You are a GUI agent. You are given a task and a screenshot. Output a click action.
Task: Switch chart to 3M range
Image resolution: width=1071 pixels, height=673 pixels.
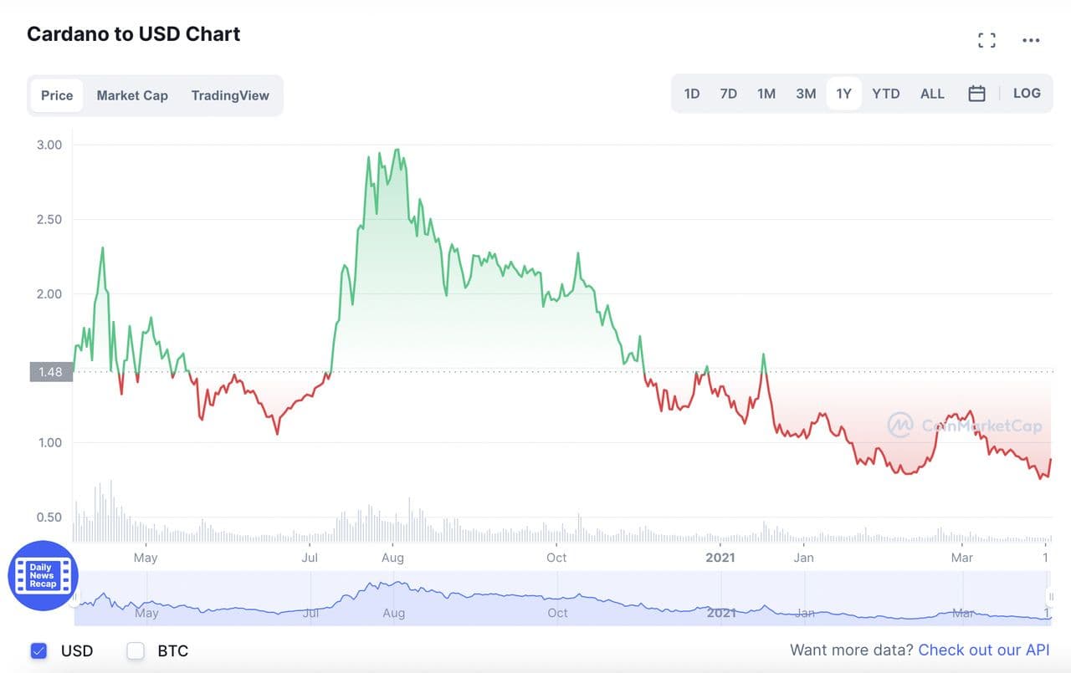pyautogui.click(x=806, y=94)
